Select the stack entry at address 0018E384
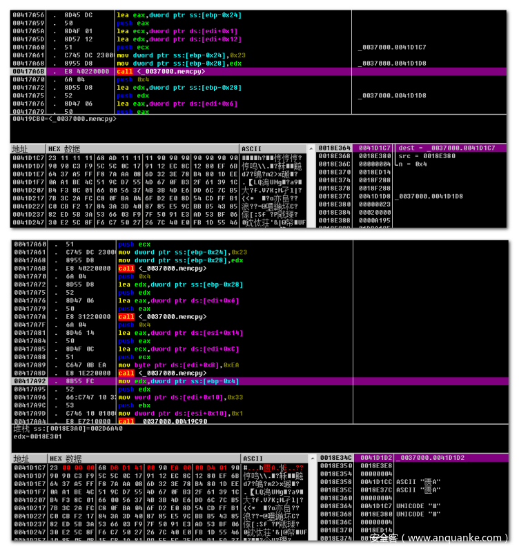The image size is (519, 551). coord(414,212)
